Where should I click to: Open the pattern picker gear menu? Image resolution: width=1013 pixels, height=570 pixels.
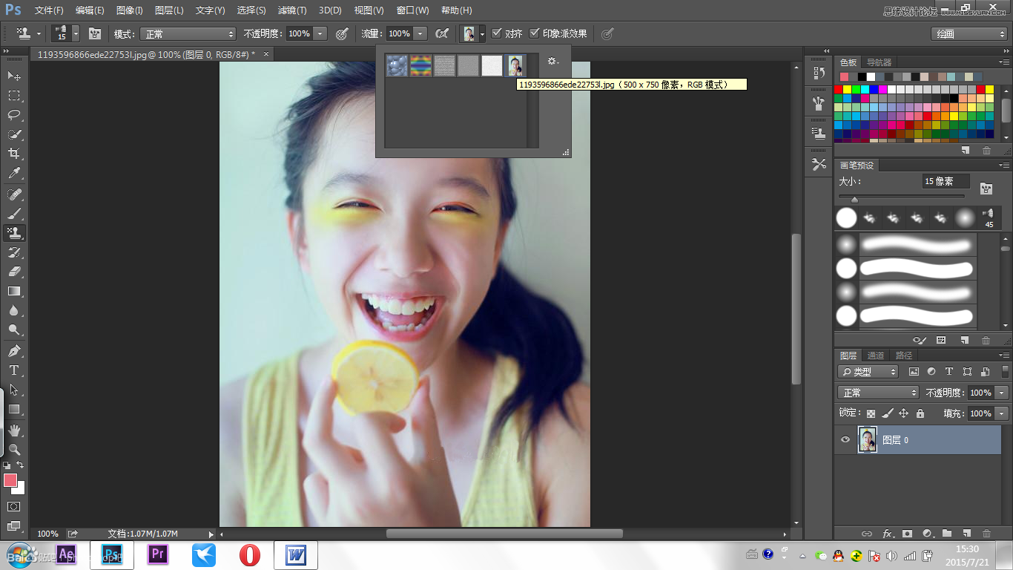click(x=552, y=62)
